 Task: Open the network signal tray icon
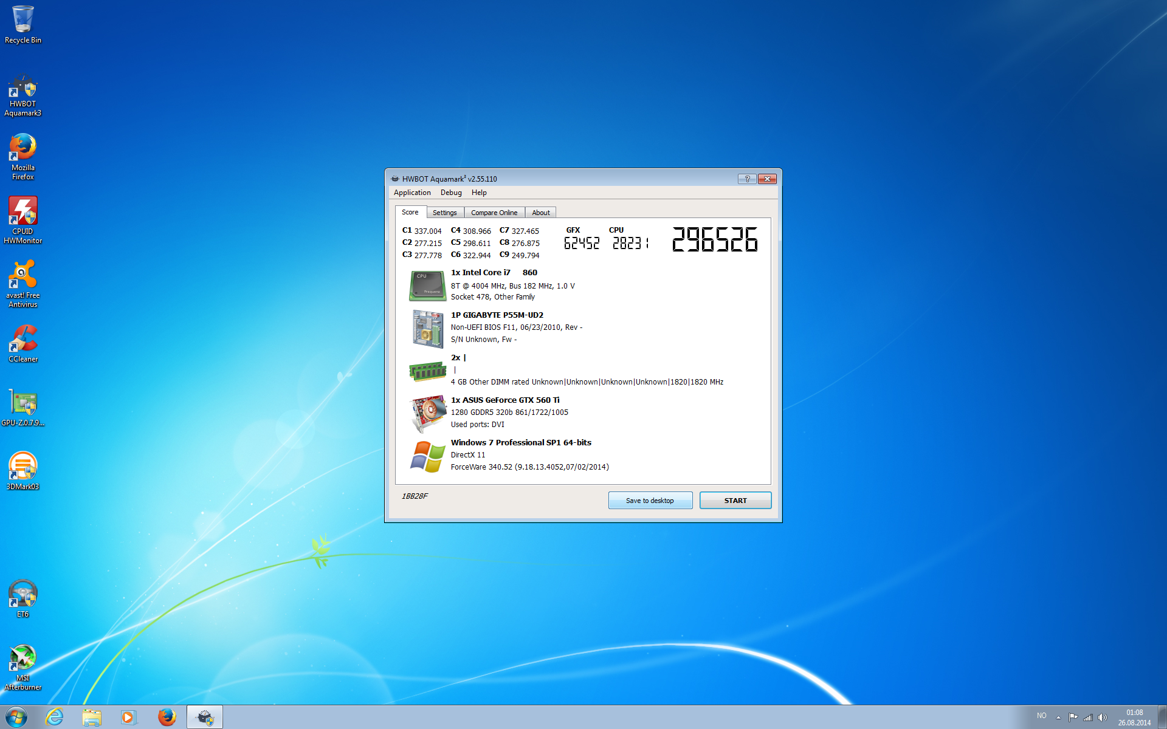click(x=1087, y=717)
